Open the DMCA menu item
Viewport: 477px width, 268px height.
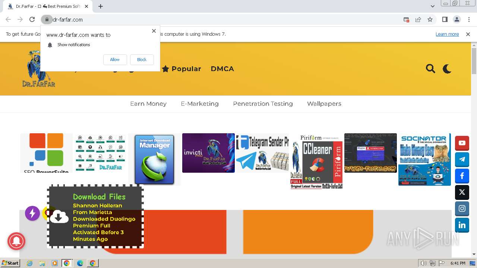click(222, 68)
